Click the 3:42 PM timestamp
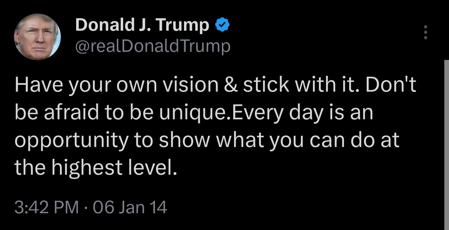This screenshot has height=230, width=449. tap(47, 207)
